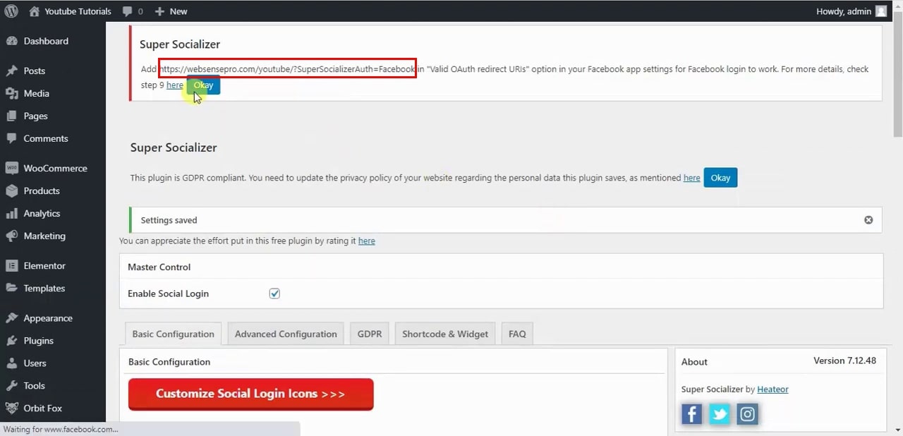
Task: Click the scrollbar down arrow
Action: click(x=897, y=430)
